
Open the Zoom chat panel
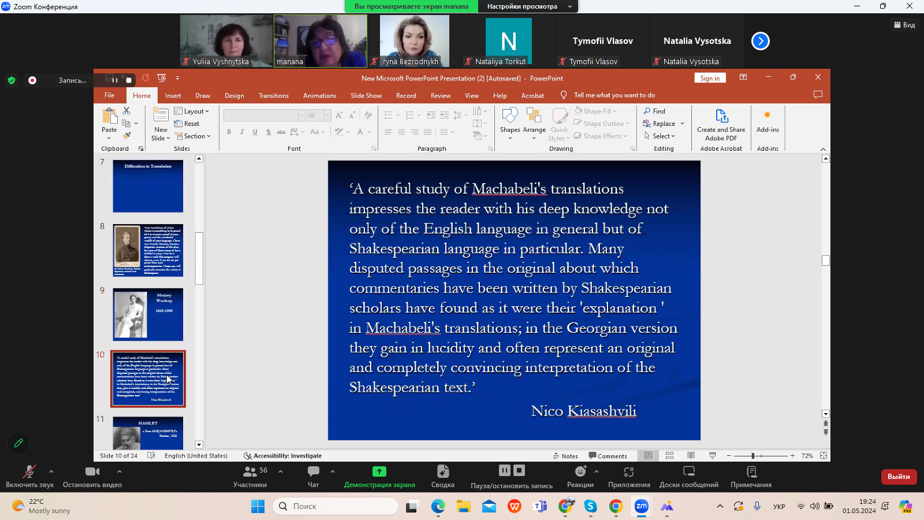pos(313,476)
